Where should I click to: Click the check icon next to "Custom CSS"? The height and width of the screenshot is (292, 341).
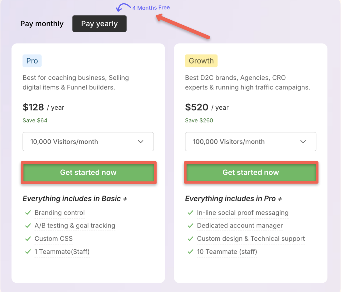click(28, 239)
